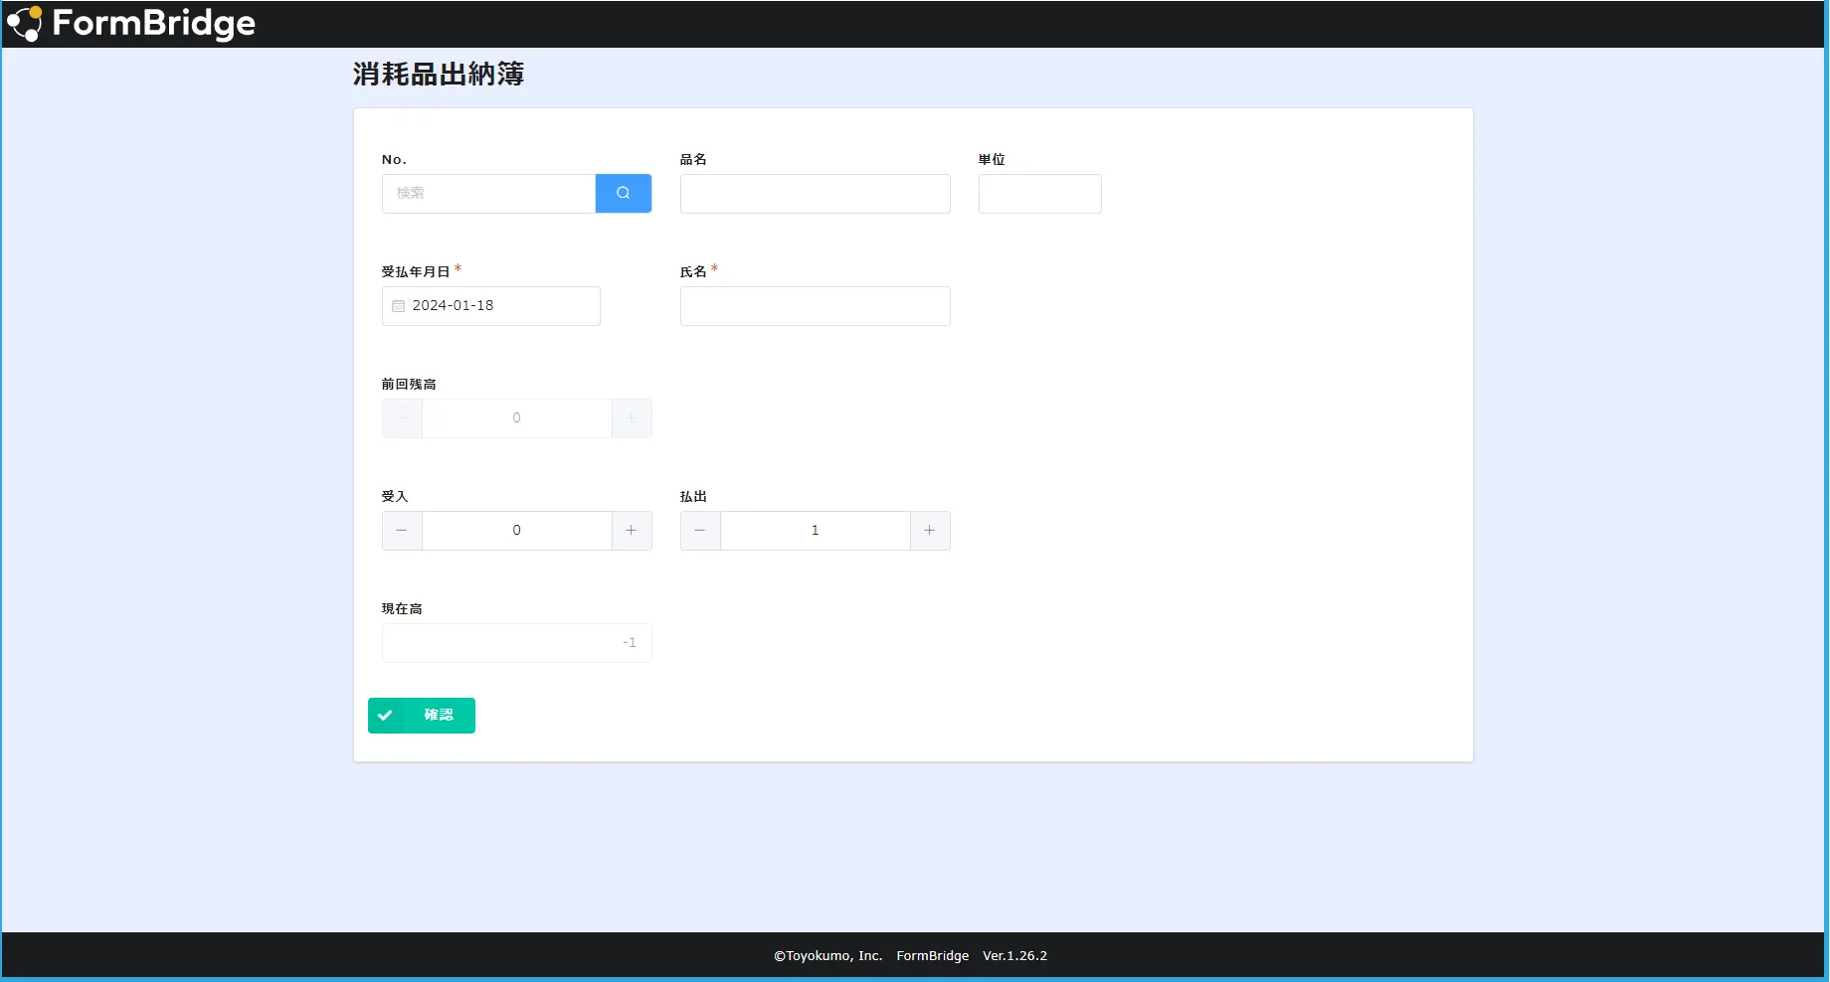1830x982 pixels.
Task: Click the 前回残高 minus button
Action: (402, 418)
